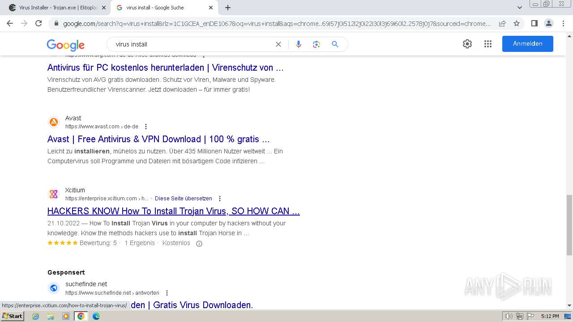This screenshot has width=573, height=322.
Task: Search by voice microphone icon
Action: (299, 44)
